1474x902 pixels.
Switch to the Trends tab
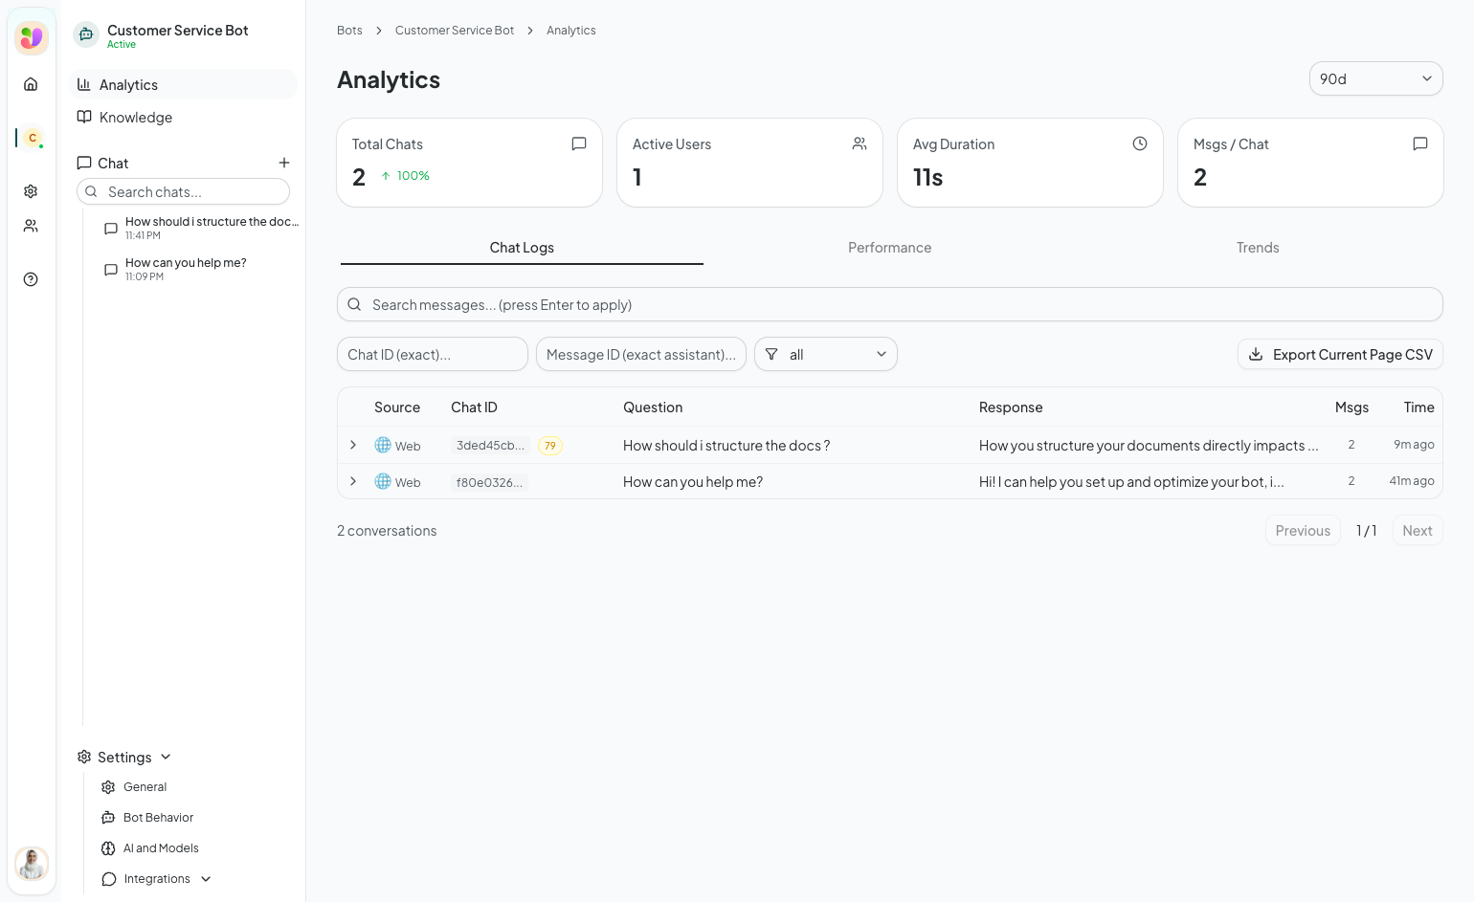(1257, 248)
